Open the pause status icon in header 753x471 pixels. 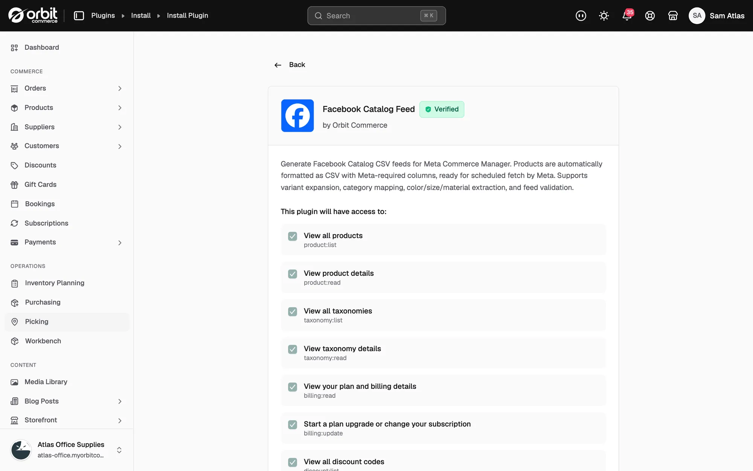(581, 15)
